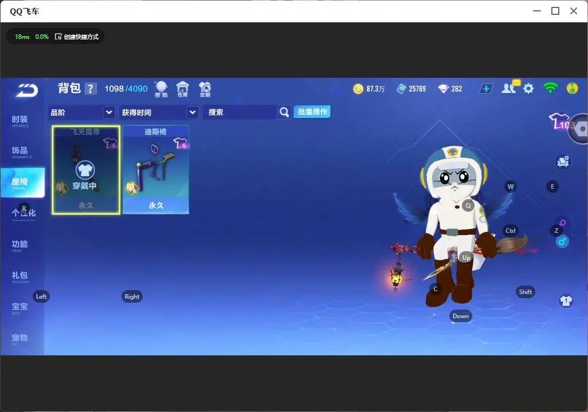Image resolution: width=588 pixels, height=412 pixels.
Task: Expand the 品阶 grade dropdown arrow
Action: point(109,112)
